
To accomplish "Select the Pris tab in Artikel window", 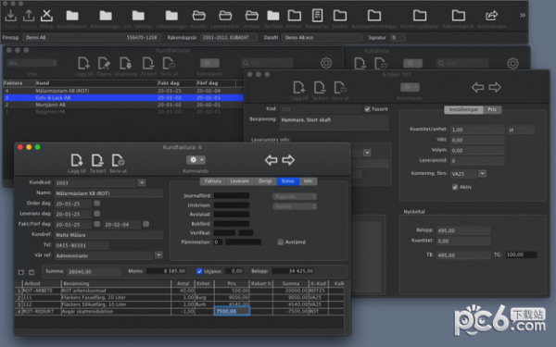I will tap(492, 110).
